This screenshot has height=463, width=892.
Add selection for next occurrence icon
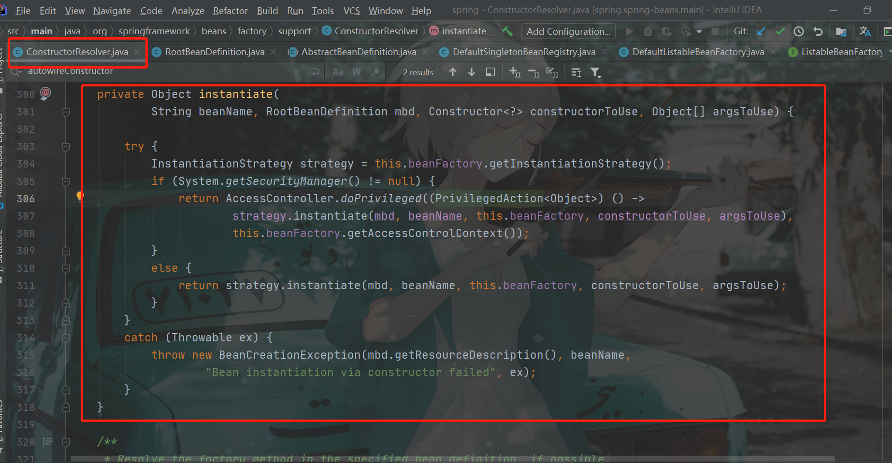coord(515,72)
